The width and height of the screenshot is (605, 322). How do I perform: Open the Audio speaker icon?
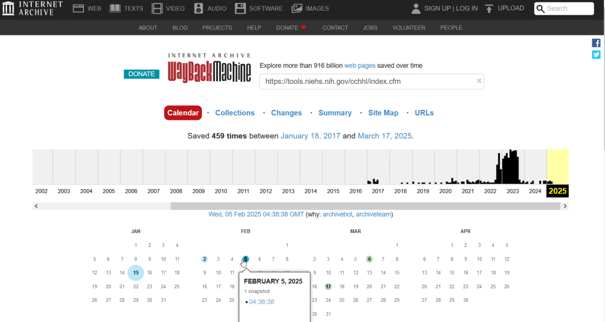click(x=198, y=9)
